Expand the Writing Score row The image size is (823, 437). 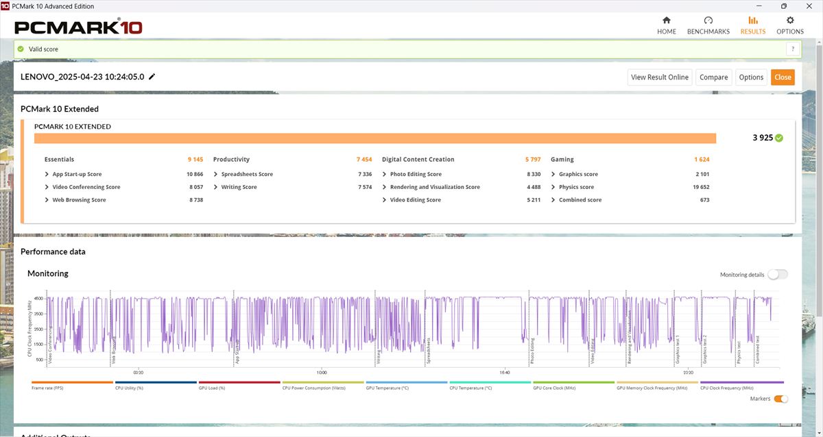(235, 187)
